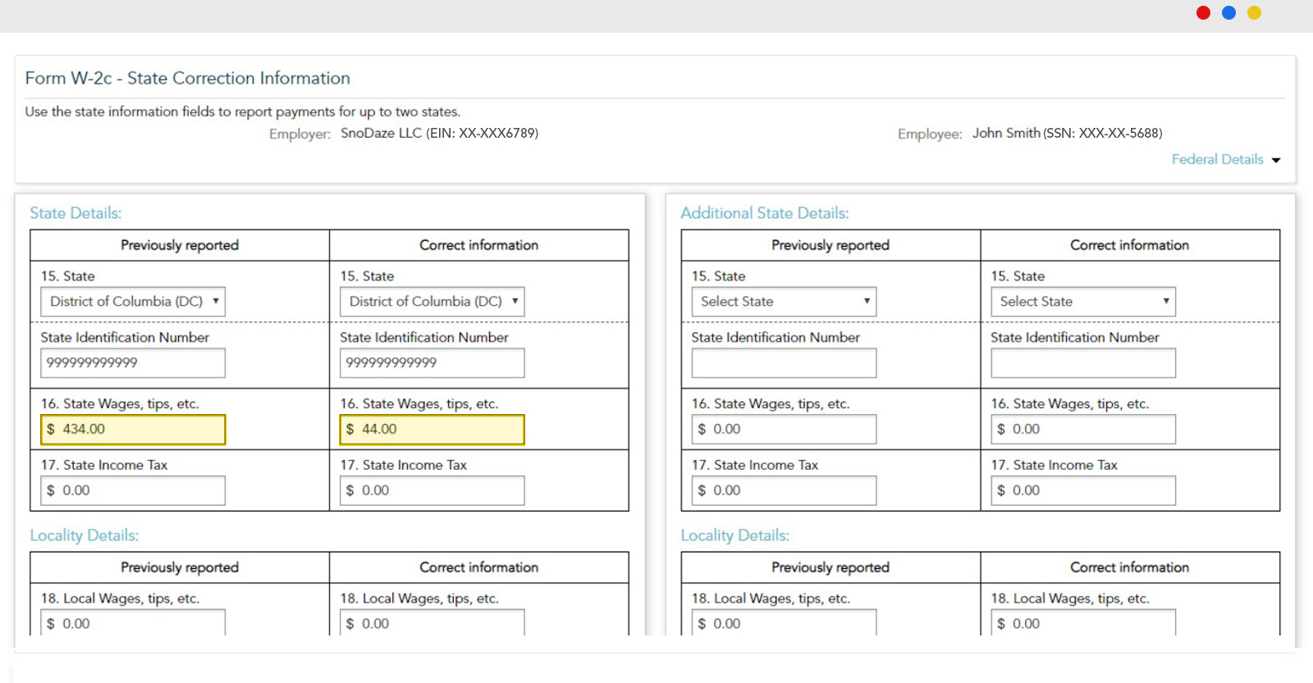Click previously reported Local Wages field in State Details
The image size is (1313, 683).
coord(133,623)
